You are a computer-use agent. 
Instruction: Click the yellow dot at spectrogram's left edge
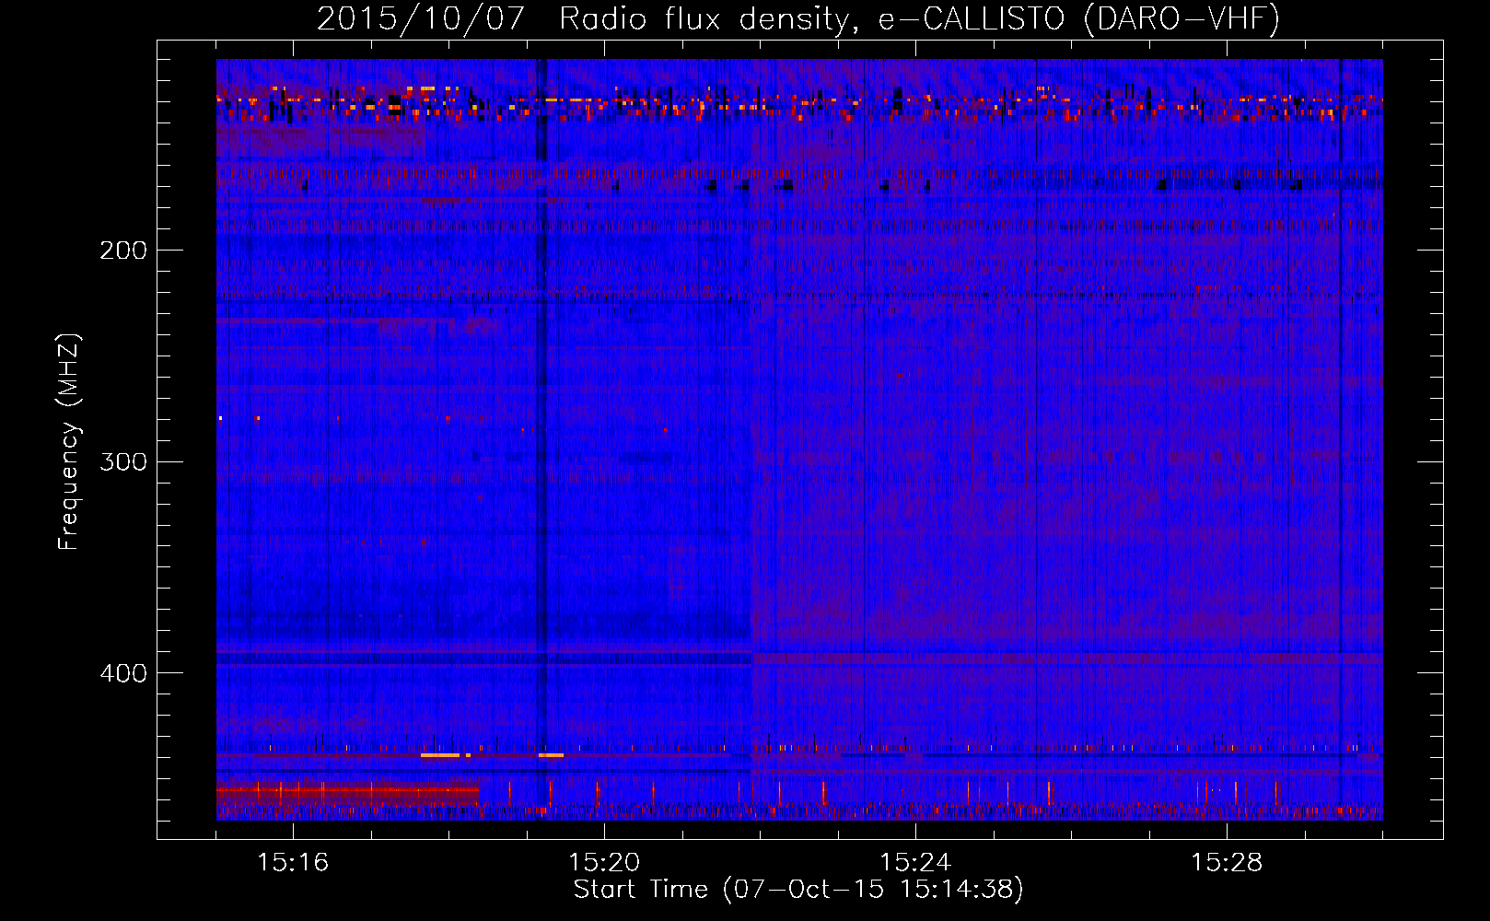click(220, 418)
